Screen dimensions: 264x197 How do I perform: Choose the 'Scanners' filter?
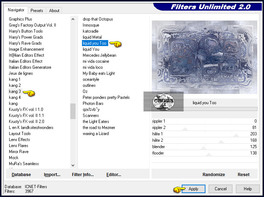pyautogui.click(x=90, y=116)
